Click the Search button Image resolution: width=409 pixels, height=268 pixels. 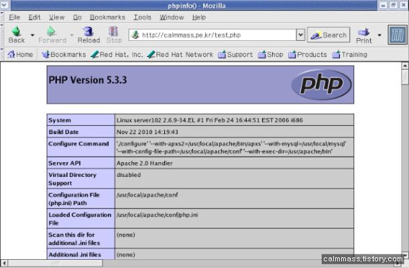329,35
